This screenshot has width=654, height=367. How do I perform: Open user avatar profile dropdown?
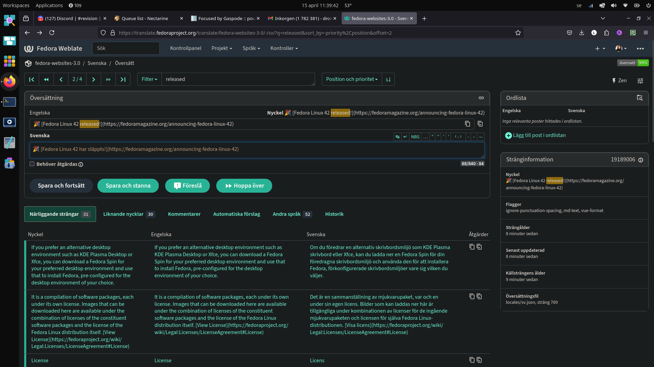[x=621, y=49]
